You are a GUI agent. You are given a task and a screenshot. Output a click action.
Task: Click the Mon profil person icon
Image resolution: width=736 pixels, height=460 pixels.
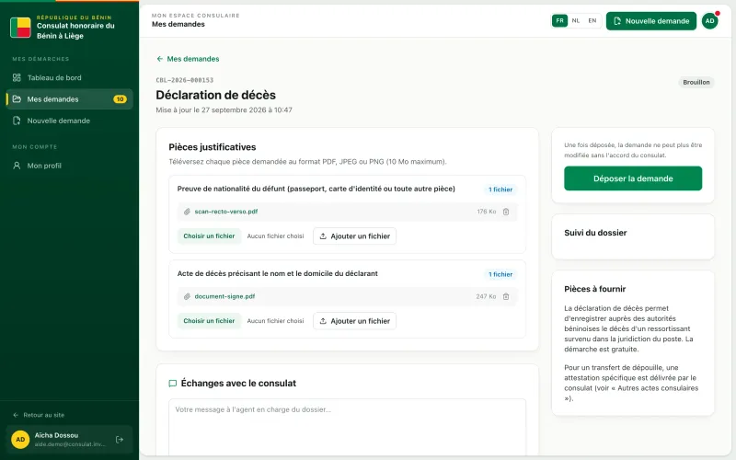pos(17,166)
